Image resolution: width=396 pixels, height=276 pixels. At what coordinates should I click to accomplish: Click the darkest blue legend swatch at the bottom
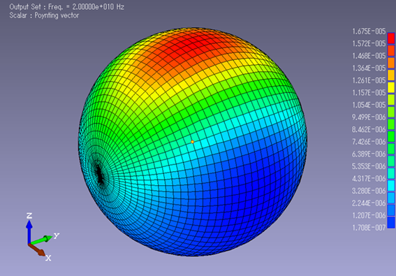pos(391,222)
